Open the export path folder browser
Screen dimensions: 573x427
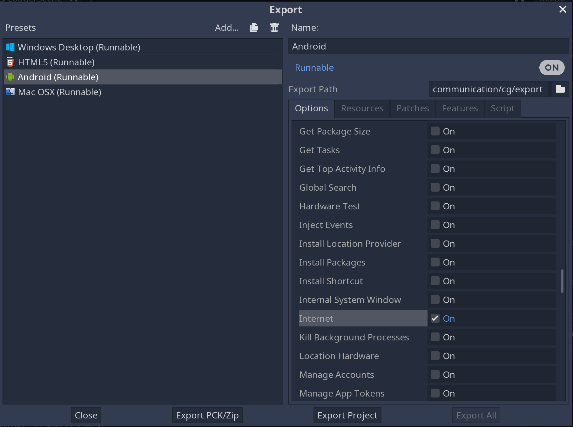pos(560,89)
